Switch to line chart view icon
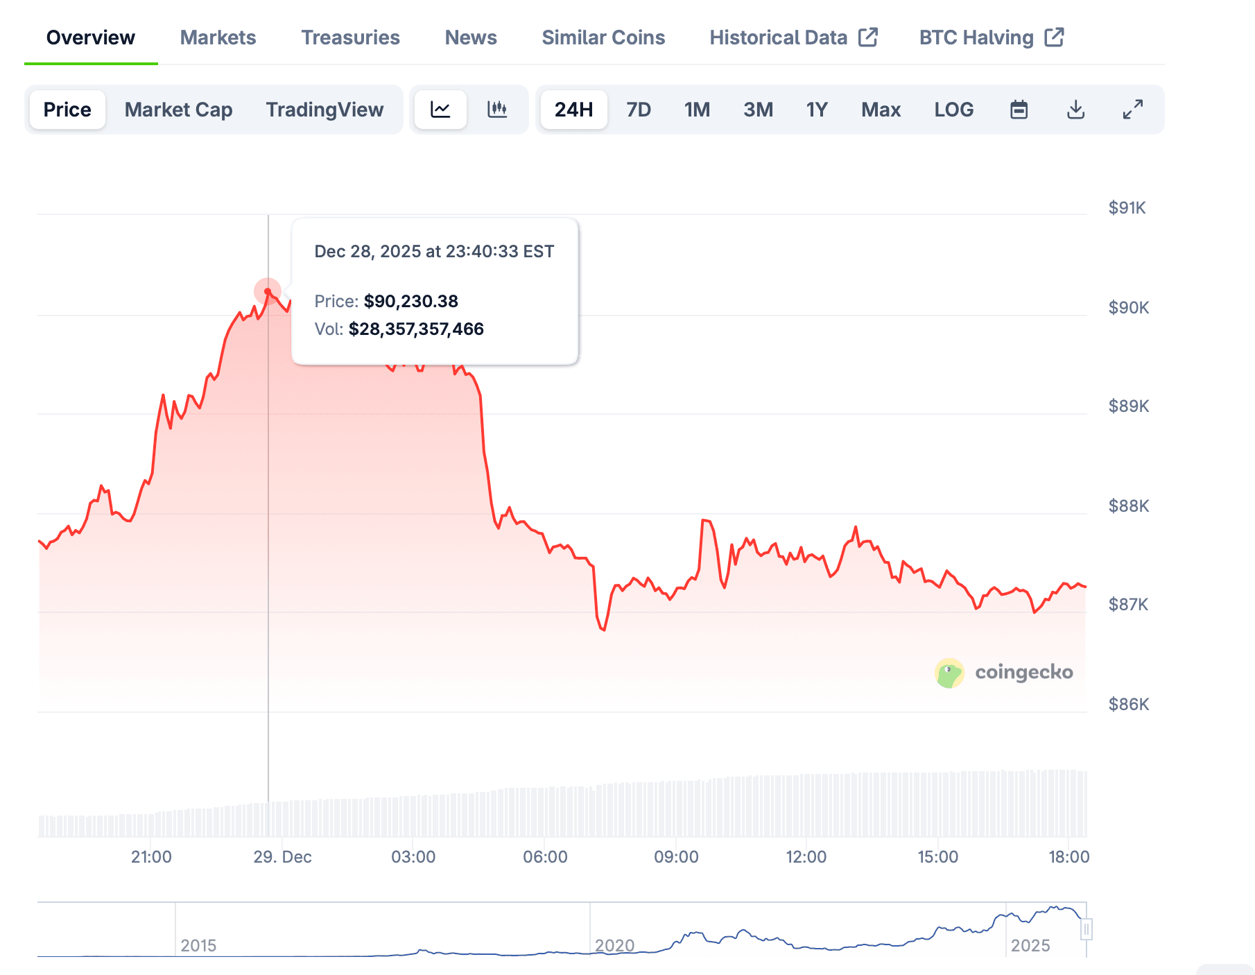This screenshot has width=1255, height=975. 440,110
